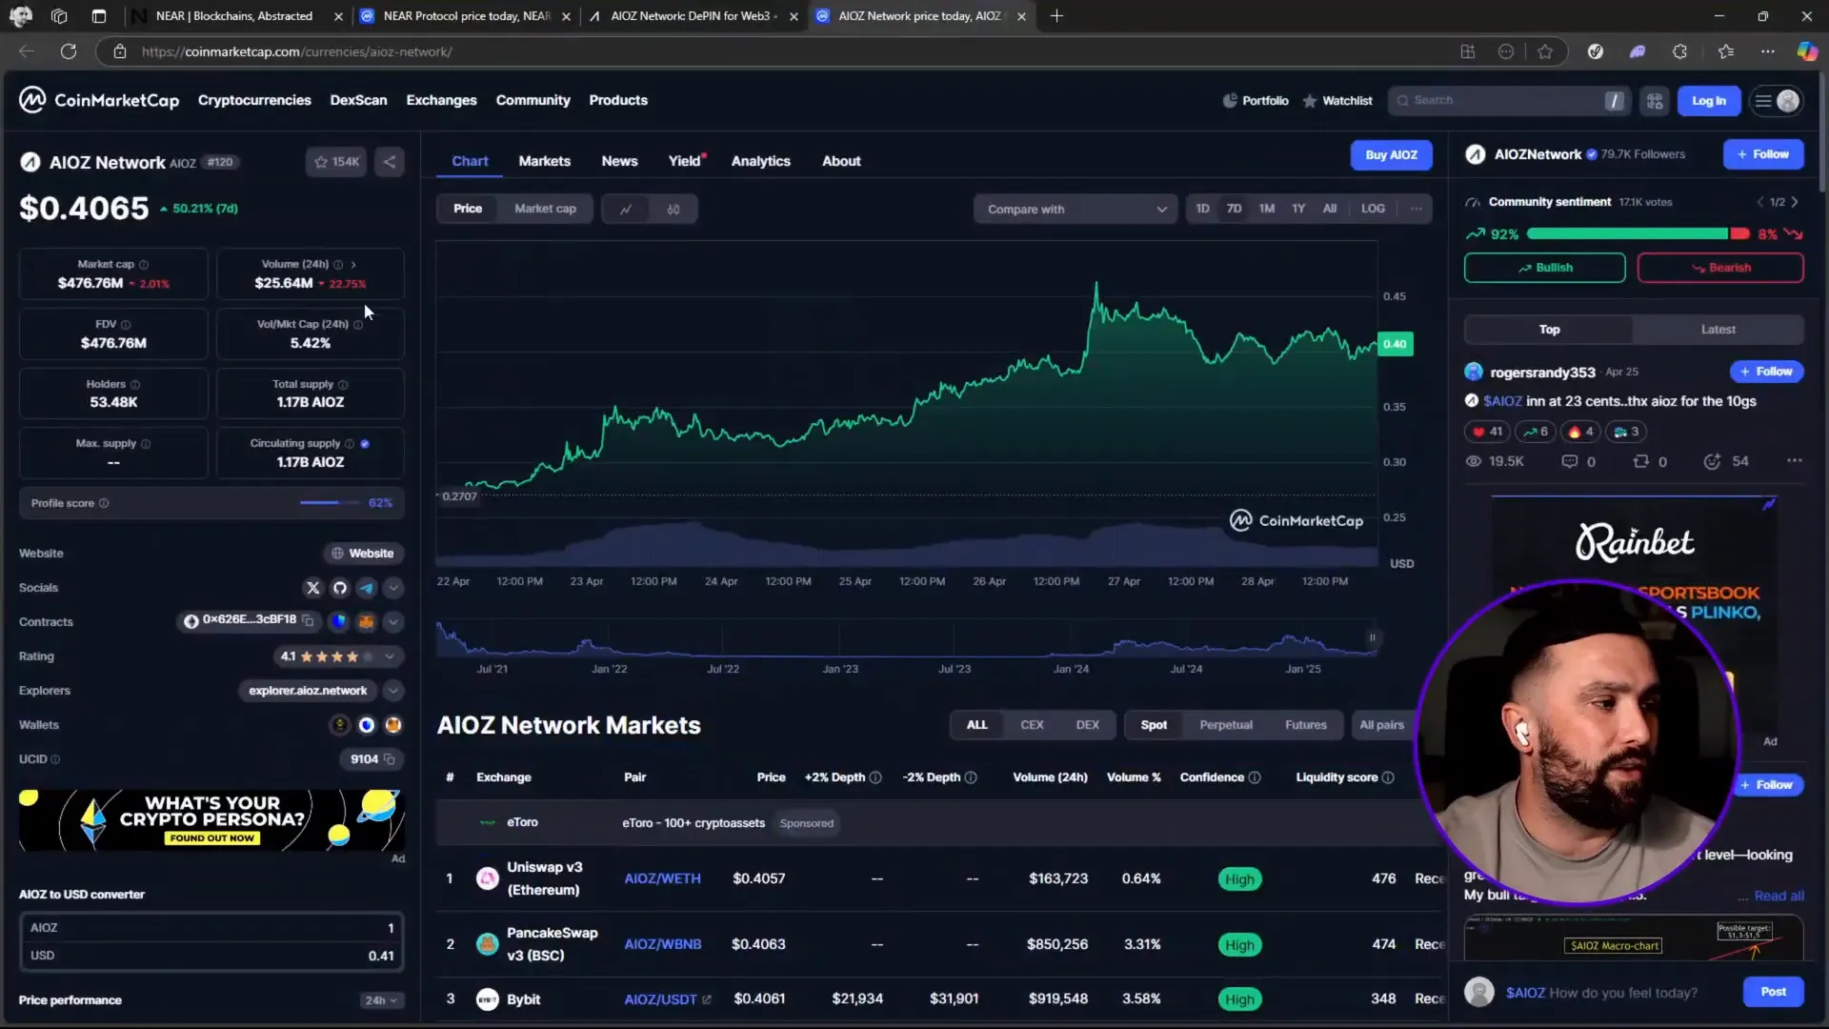
Task: Click the CoinMarketCap logo
Action: [x=99, y=100]
